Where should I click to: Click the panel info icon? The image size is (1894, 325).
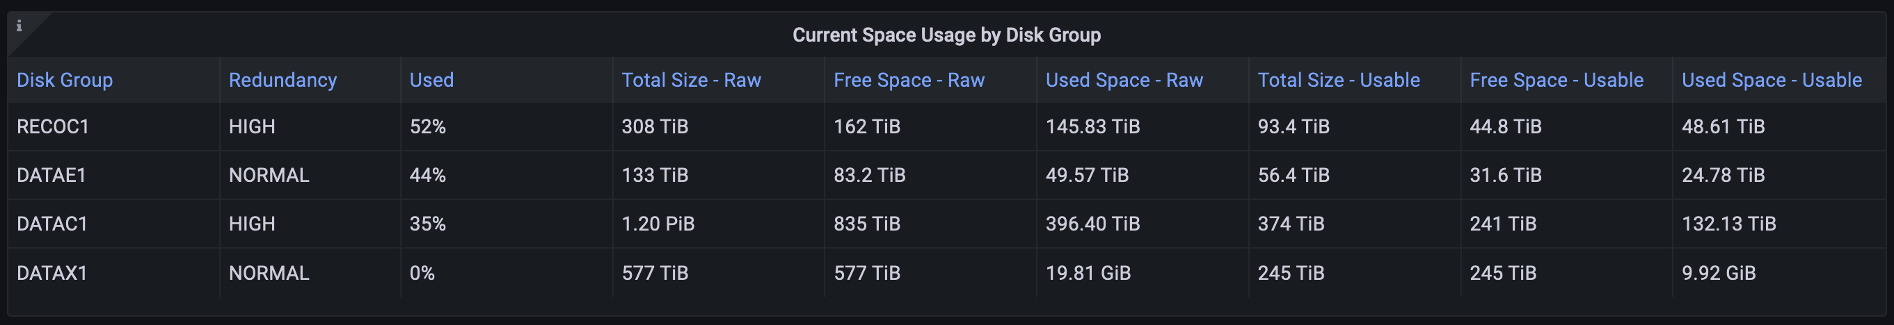(x=19, y=26)
